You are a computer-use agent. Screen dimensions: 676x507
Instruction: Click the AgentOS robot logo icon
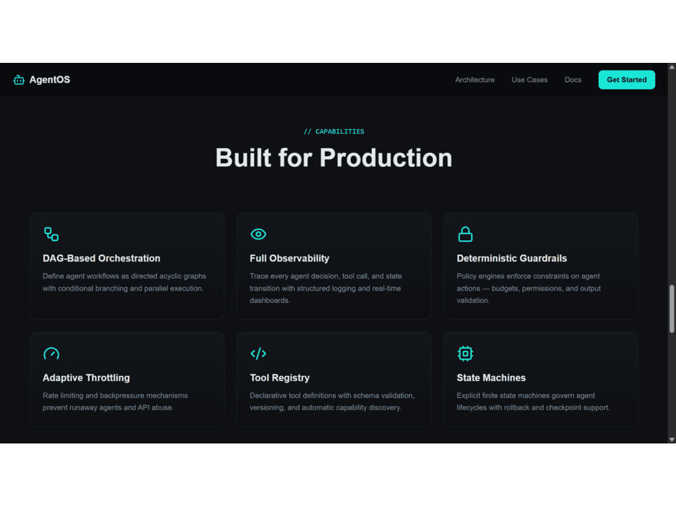[18, 80]
